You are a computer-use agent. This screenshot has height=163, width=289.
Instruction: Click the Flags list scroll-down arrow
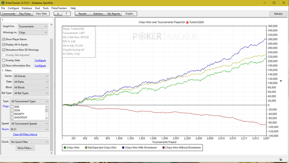(46, 118)
